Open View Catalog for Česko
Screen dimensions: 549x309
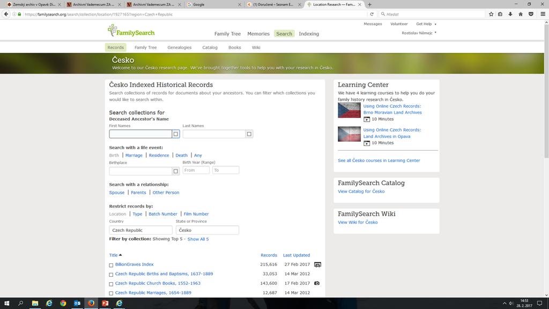coord(361,192)
